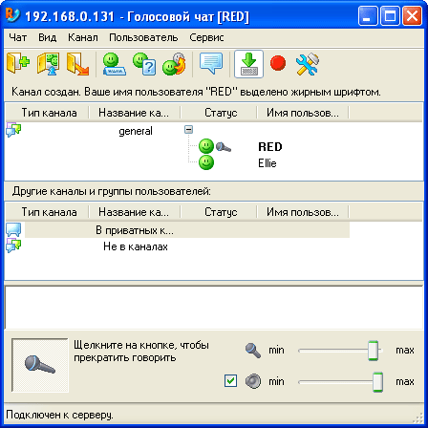The width and height of the screenshot is (428, 428).
Task: Click the microphone icon next to RED
Action: [224, 147]
